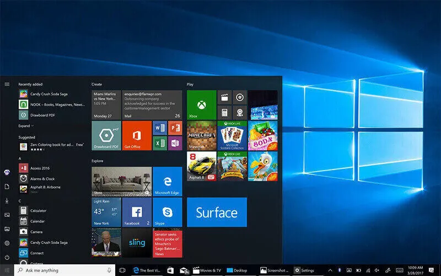
Task: Open the news video thumbnail tile beside Sling
Action: point(106,243)
